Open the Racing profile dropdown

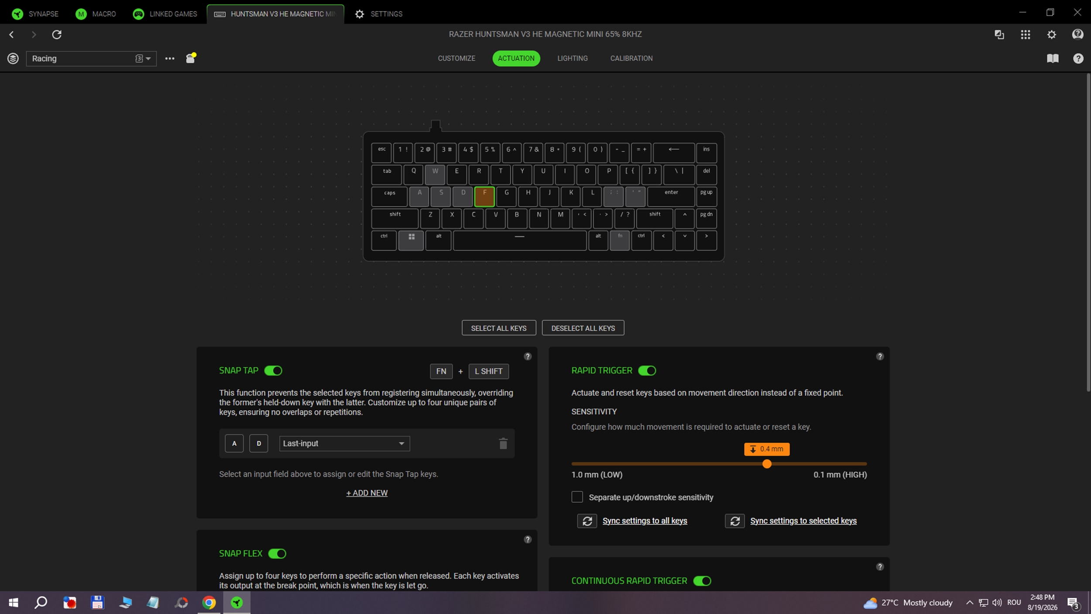tap(91, 59)
